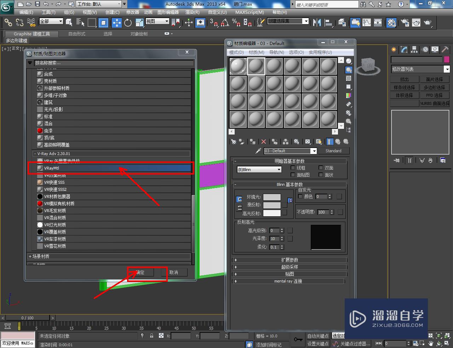The image size is (453, 348).
Task: Open (B)Blinn shader dropdown
Action: pyautogui.click(x=259, y=170)
